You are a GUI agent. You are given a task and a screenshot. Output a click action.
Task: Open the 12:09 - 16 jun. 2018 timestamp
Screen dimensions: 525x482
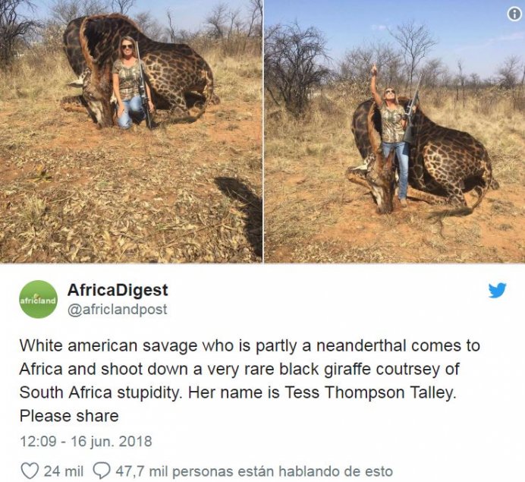click(85, 441)
